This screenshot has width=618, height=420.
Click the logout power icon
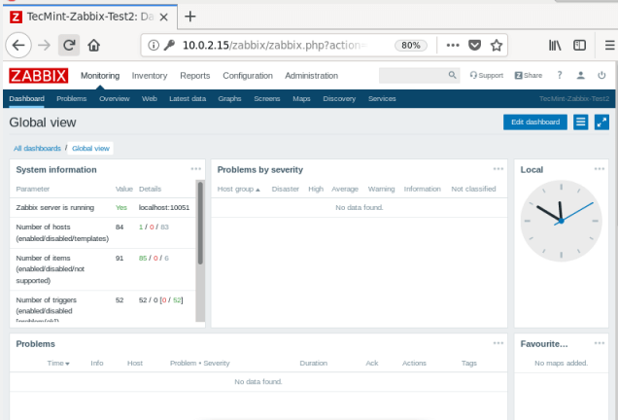click(x=602, y=76)
